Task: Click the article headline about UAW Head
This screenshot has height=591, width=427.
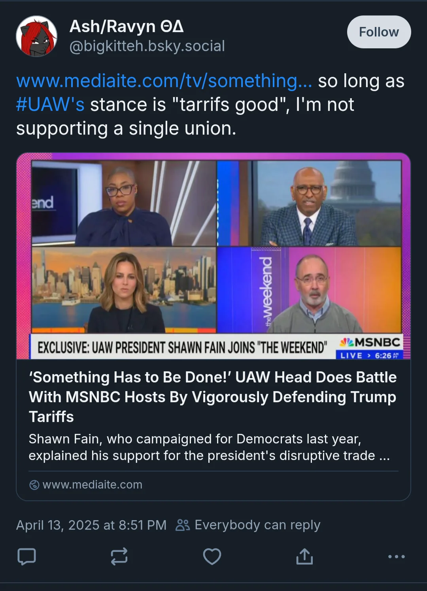Action: point(213,397)
